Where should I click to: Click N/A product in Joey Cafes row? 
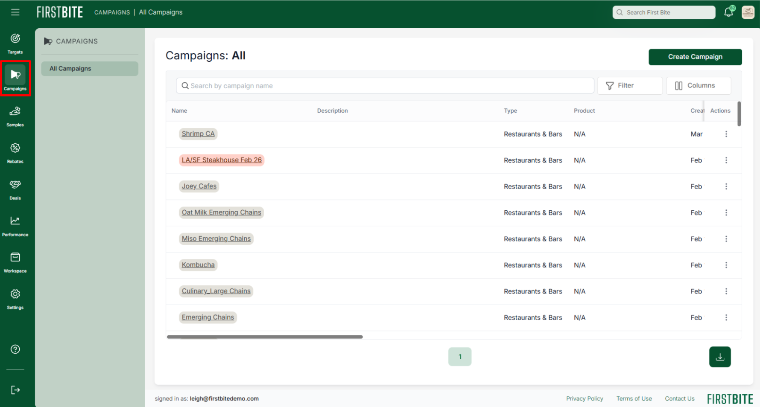click(x=579, y=186)
